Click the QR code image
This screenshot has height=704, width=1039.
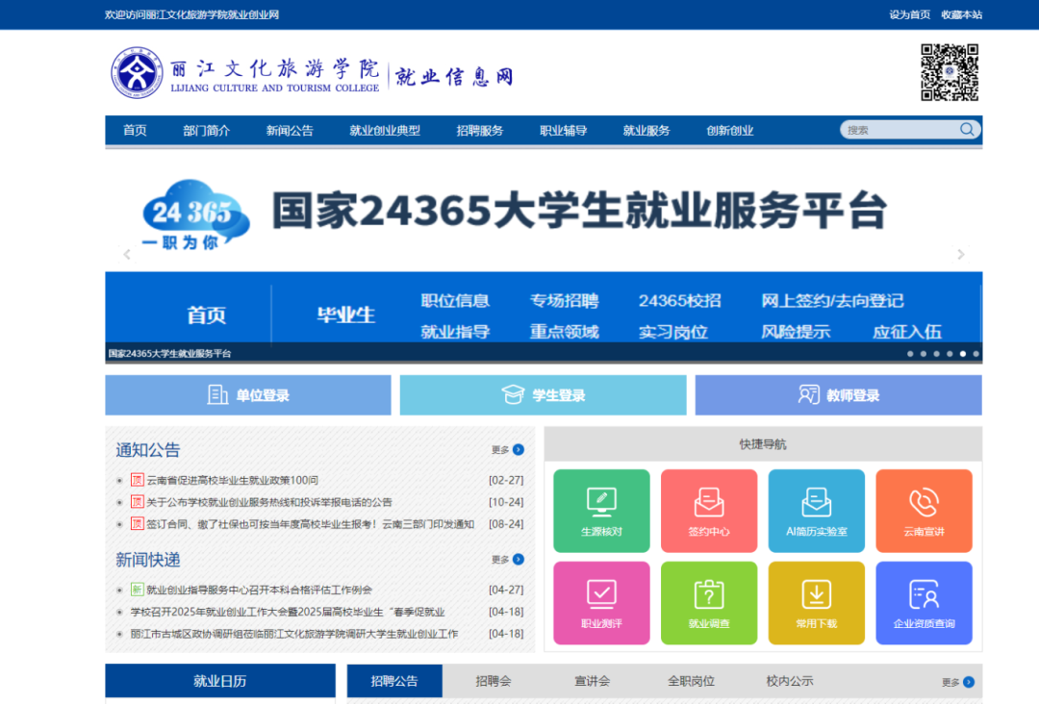click(950, 72)
